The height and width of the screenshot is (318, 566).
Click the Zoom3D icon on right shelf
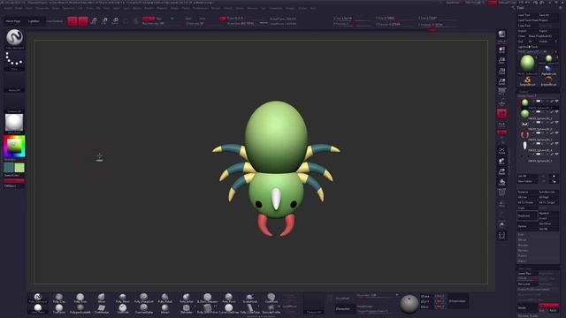tap(501, 172)
